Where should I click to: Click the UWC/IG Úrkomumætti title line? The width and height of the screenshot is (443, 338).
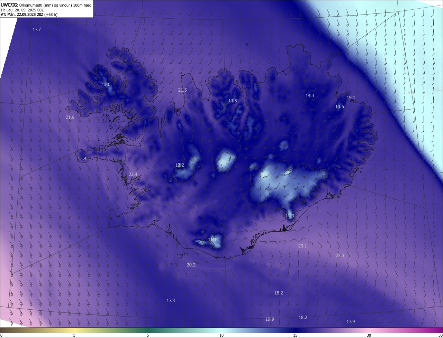[x=46, y=5]
